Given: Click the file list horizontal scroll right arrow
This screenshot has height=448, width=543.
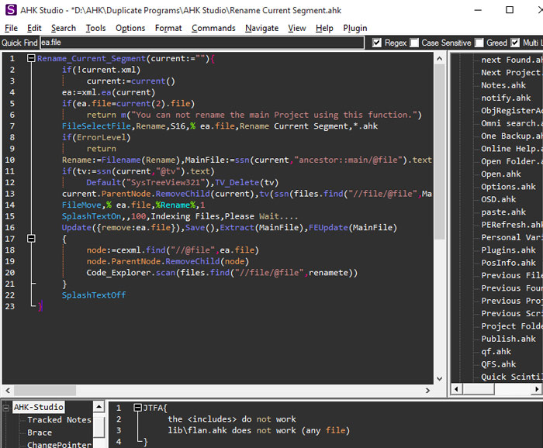Looking at the screenshot, I should [537, 389].
